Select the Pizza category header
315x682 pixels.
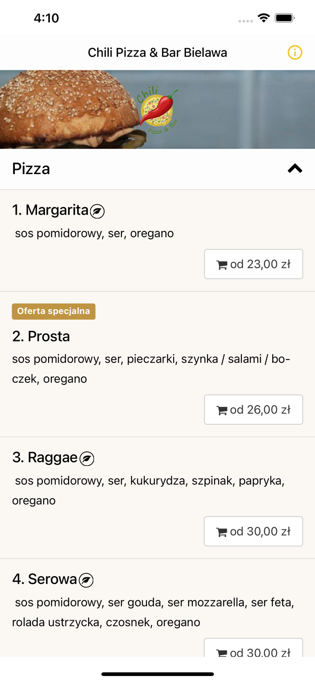coord(157,169)
